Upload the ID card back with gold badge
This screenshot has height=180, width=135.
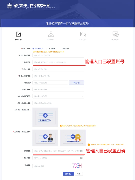(73, 138)
